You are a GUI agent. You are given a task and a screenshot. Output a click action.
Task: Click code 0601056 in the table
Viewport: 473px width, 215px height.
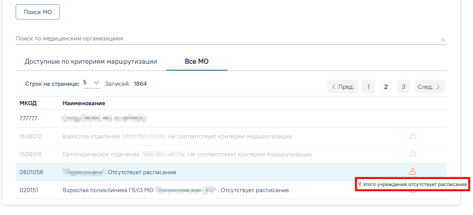point(31,172)
